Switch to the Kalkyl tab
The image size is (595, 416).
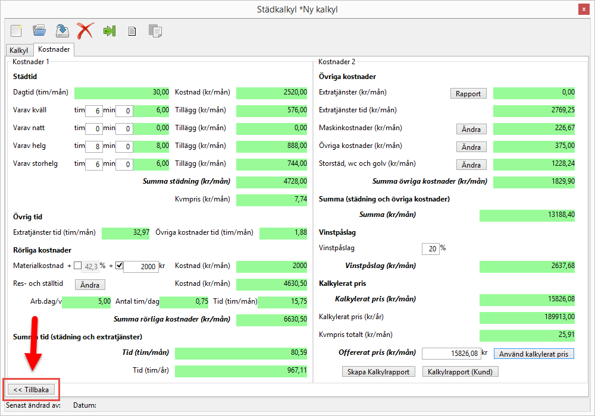19,51
